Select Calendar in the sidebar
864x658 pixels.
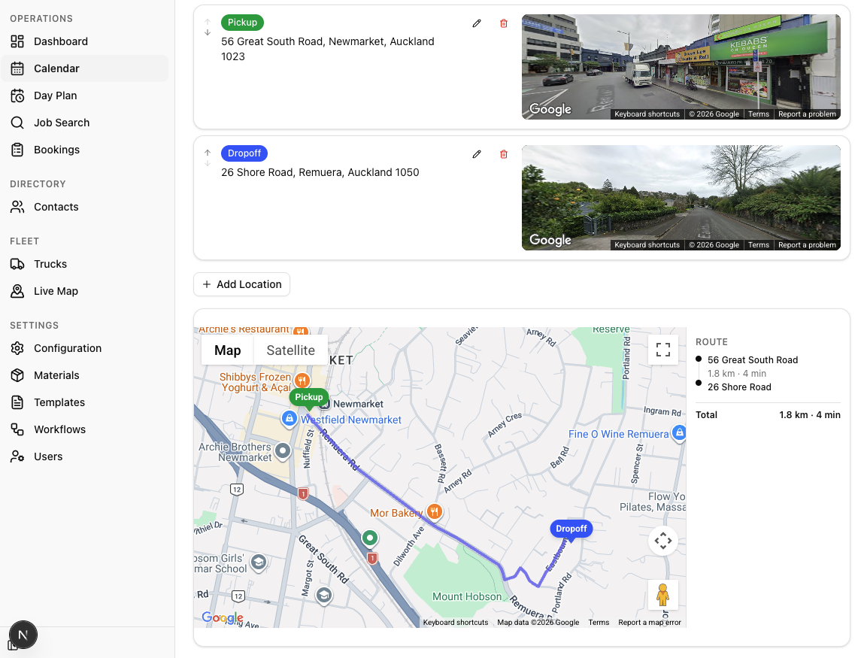point(84,68)
